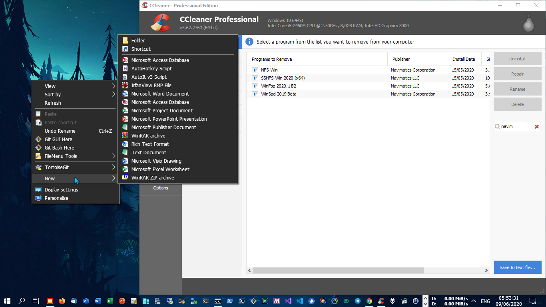The width and height of the screenshot is (546, 307).
Task: Create a new WinRAR archive
Action: point(178,136)
